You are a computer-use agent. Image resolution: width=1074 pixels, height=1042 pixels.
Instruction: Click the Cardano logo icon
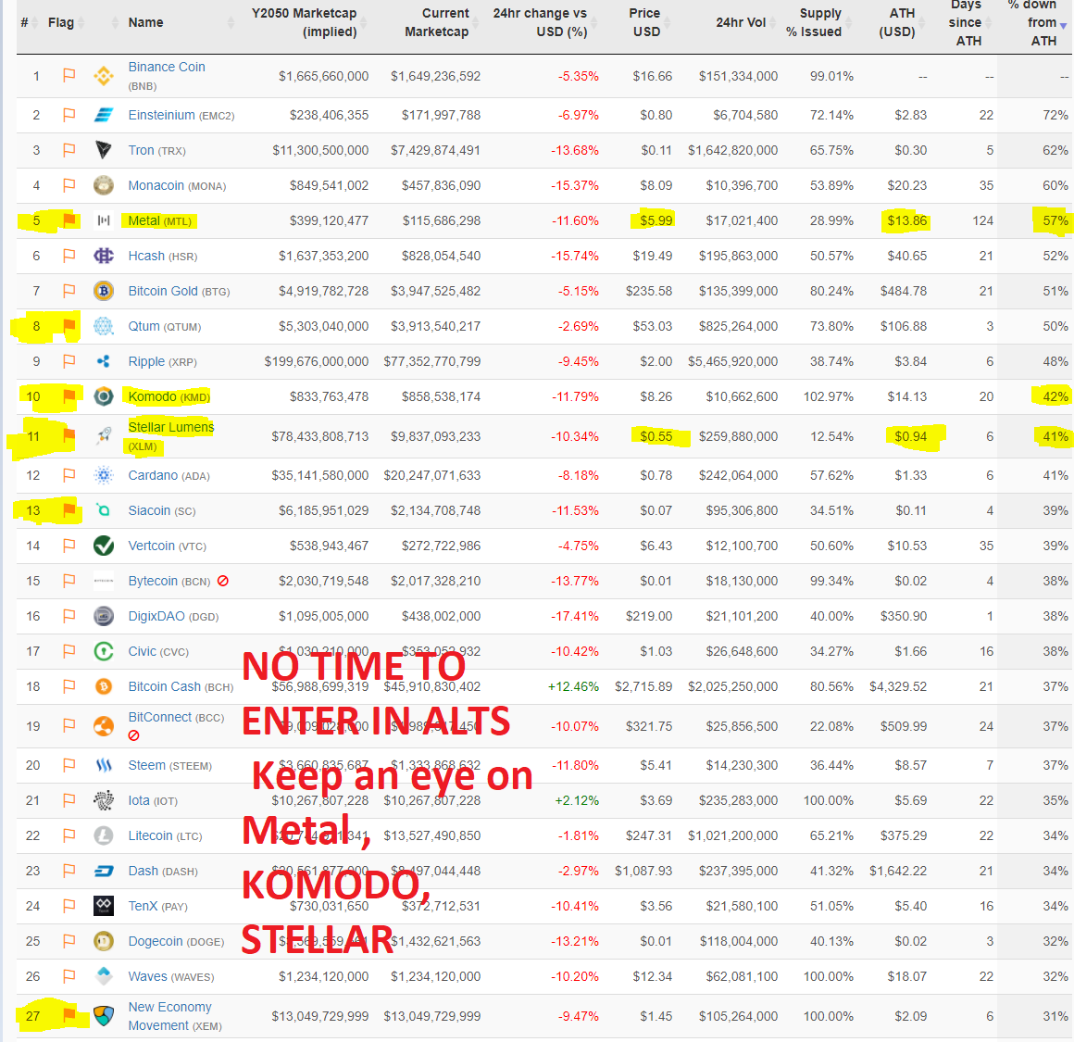(x=104, y=475)
